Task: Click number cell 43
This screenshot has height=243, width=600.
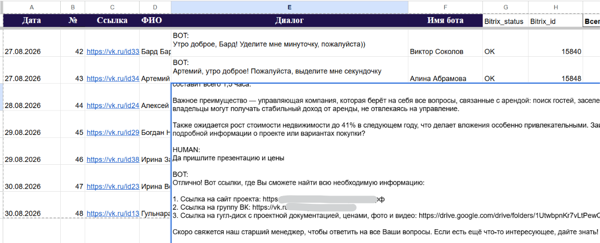Action: coord(73,70)
